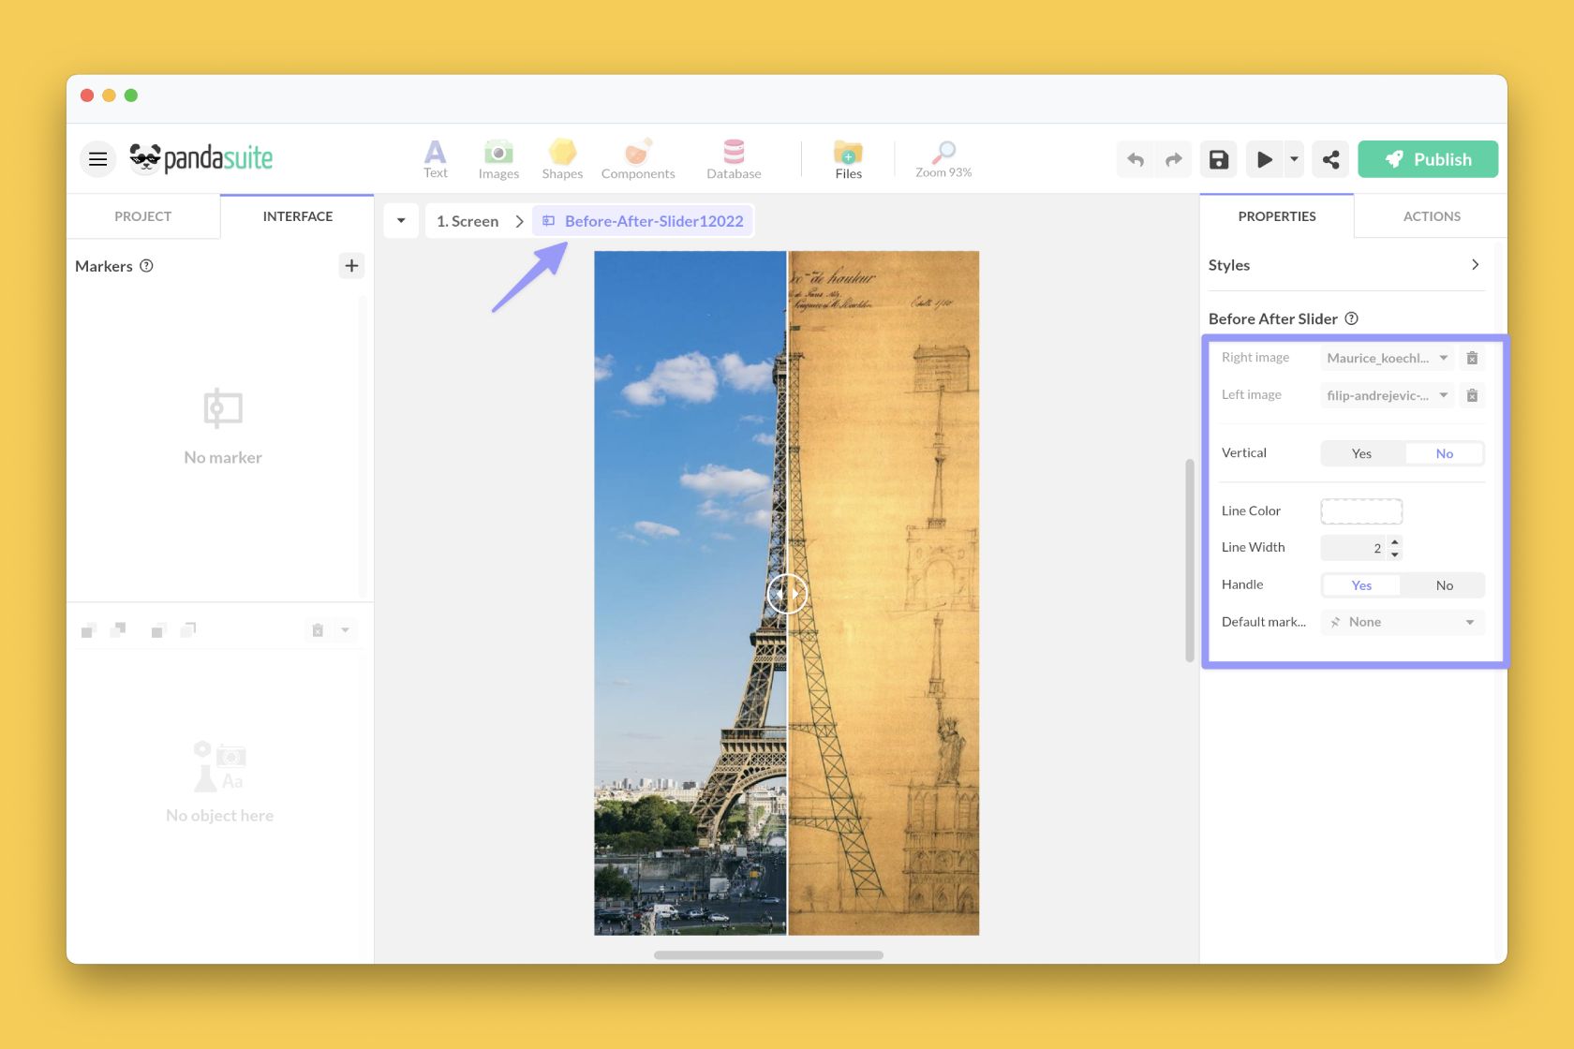
Task: Open the ACTIONS tab
Action: (1431, 215)
